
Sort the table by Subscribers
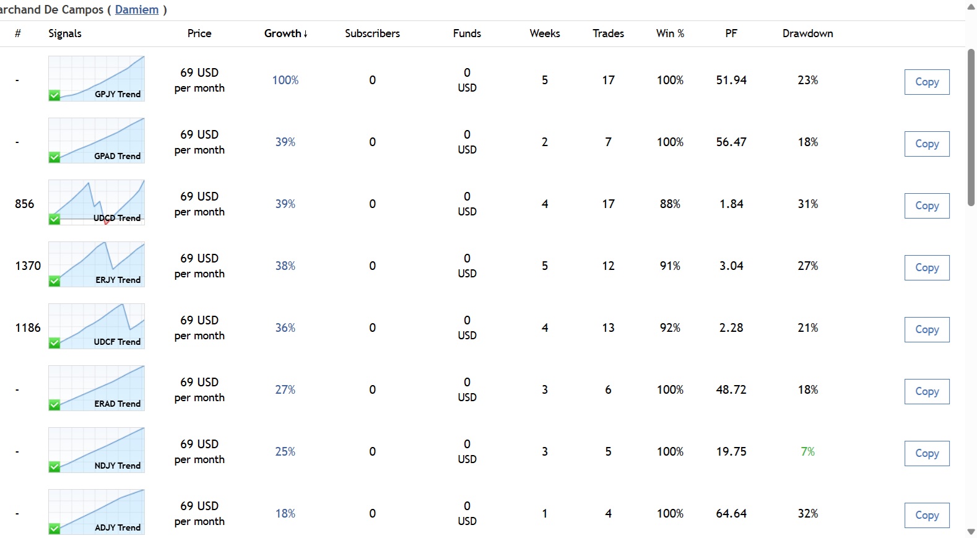coord(372,33)
